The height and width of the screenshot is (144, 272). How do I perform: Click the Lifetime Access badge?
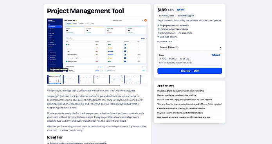coord(167,16)
